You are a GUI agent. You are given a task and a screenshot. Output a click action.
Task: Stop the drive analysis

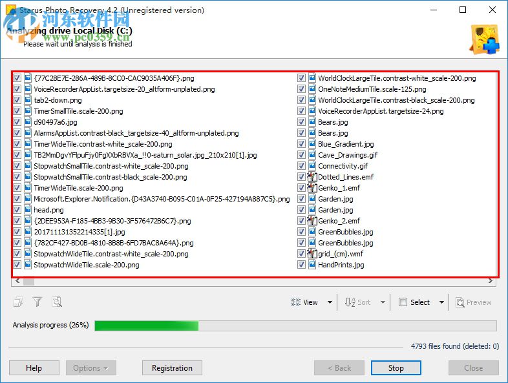coord(396,367)
